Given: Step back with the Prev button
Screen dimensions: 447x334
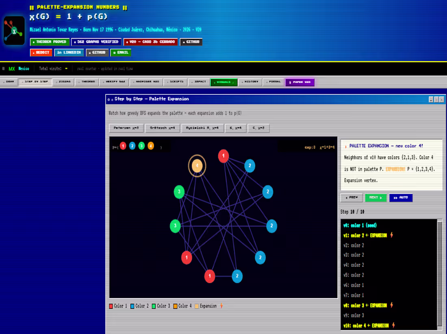Looking at the screenshot, I should (352, 198).
